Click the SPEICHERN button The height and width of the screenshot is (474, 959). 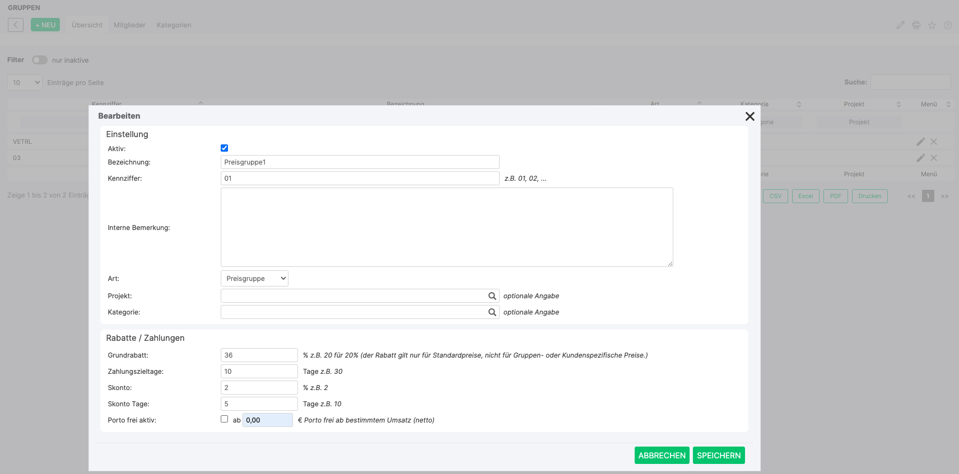tap(718, 456)
